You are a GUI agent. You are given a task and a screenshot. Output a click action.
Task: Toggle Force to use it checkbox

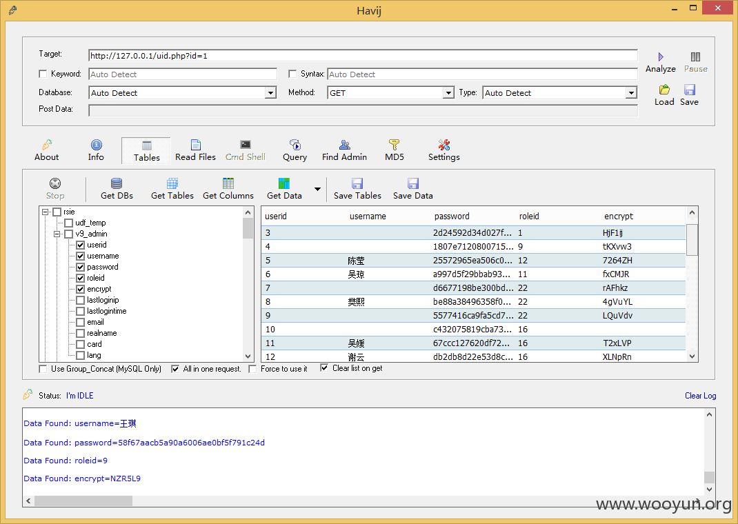click(252, 369)
